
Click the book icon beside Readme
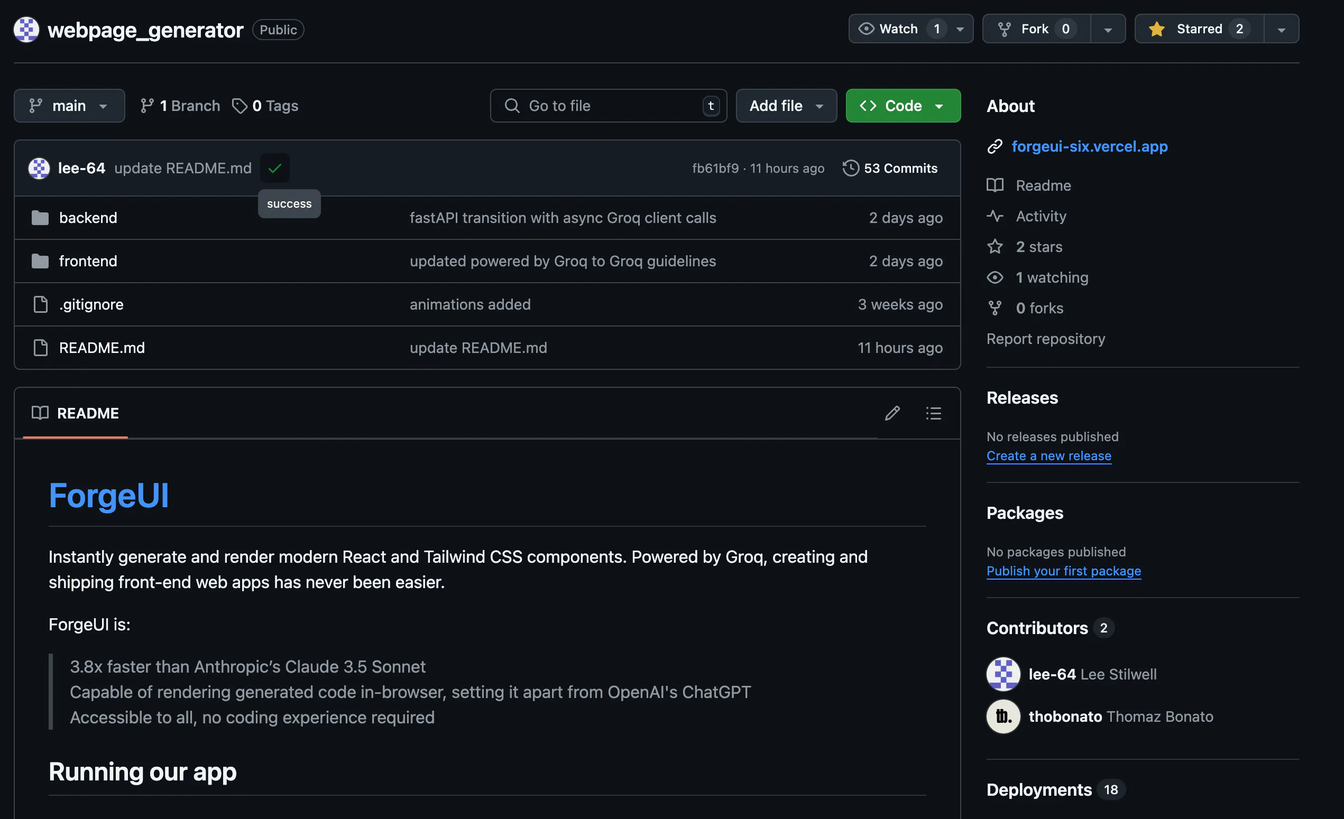[995, 185]
